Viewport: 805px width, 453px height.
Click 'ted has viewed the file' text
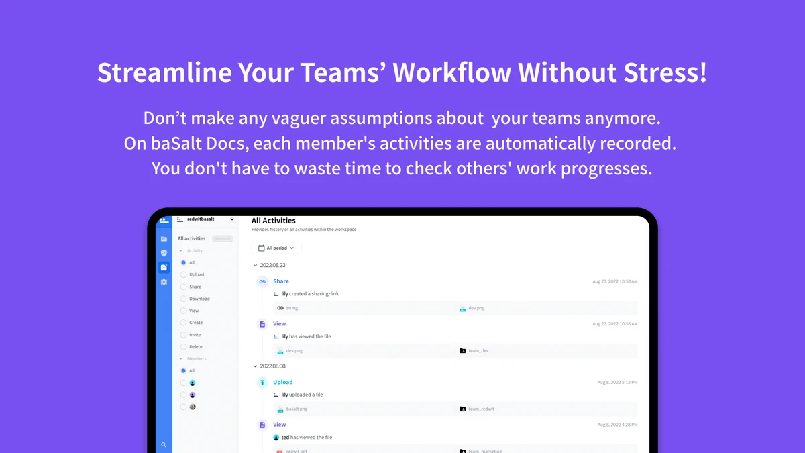[x=307, y=437]
